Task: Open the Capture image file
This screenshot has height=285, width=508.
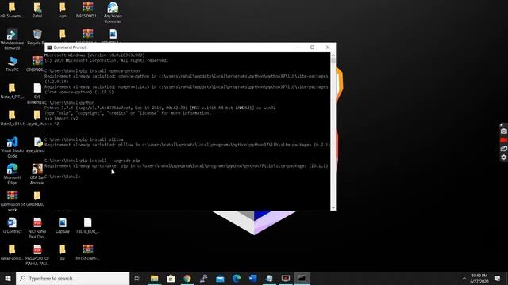Action: pos(62,226)
